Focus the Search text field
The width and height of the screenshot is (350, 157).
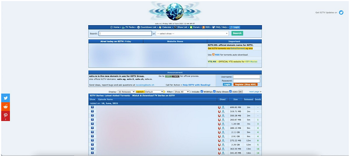[125, 33]
